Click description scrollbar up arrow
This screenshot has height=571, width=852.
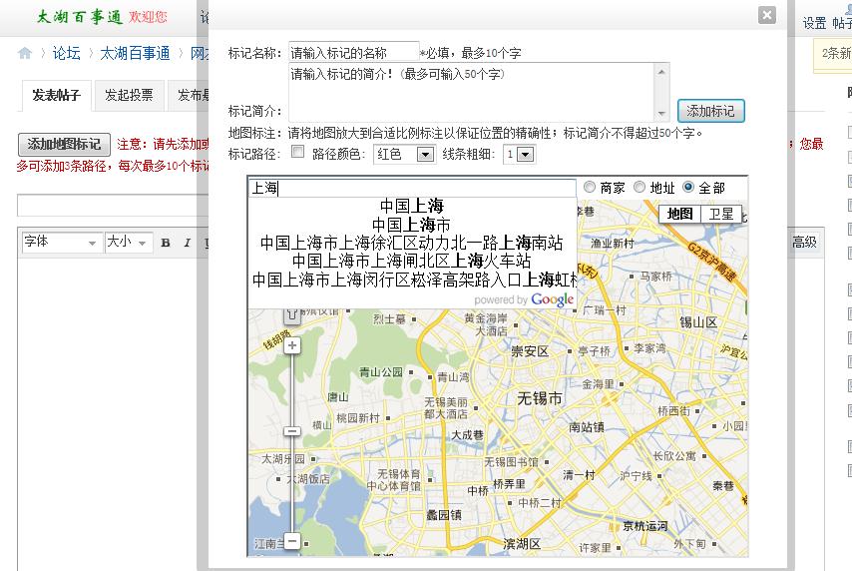point(661,71)
